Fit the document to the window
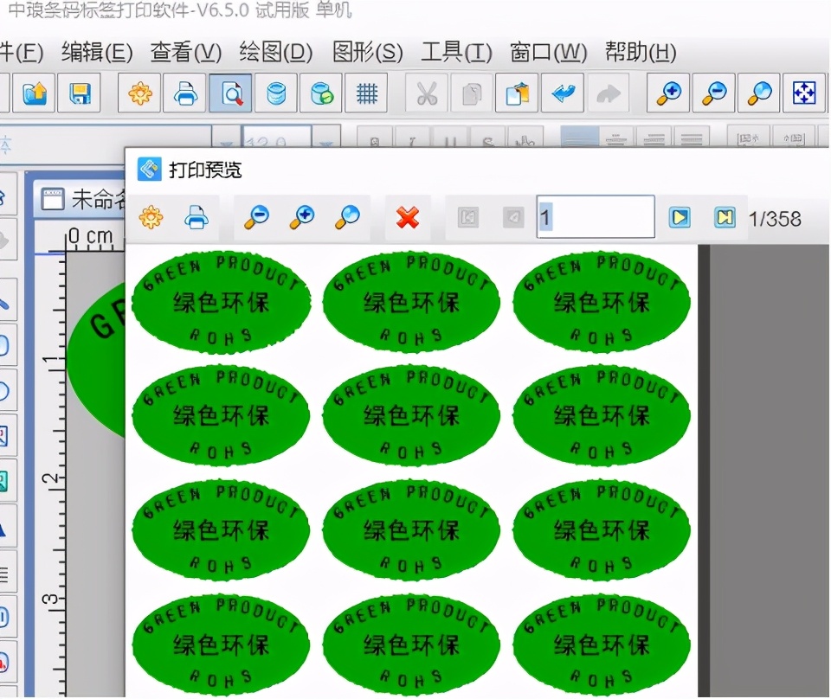 pos(803,93)
